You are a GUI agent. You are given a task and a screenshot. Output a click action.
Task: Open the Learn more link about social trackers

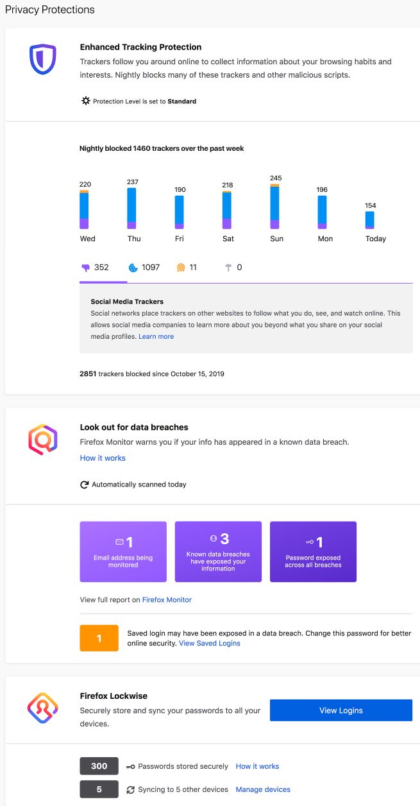(x=156, y=336)
